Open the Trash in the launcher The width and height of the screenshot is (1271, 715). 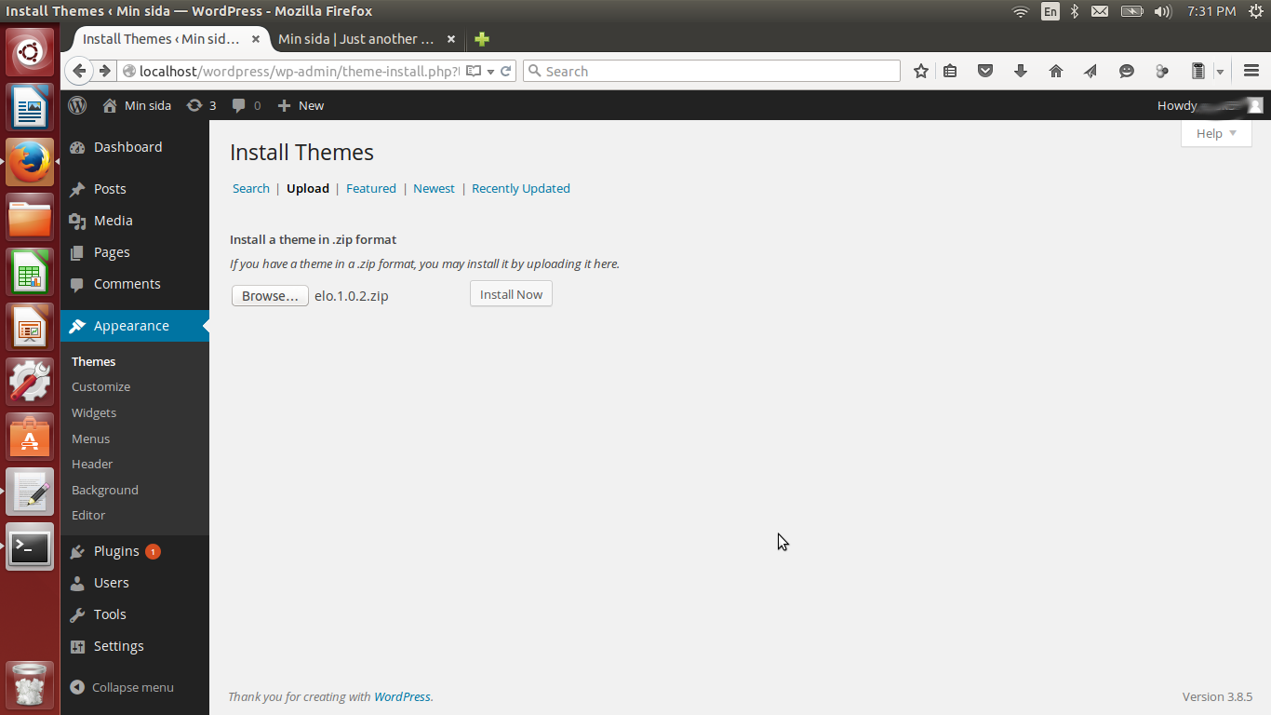30,685
